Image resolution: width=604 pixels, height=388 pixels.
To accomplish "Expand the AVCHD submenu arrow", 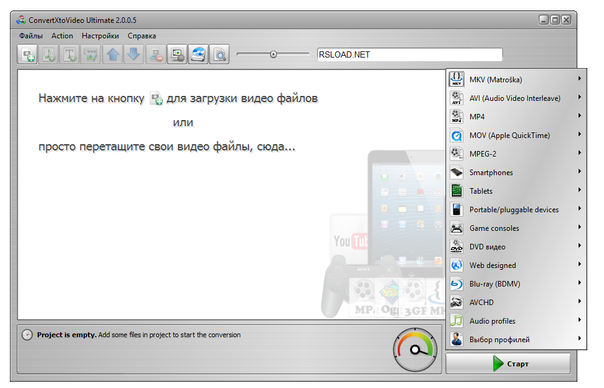I will pos(579,301).
